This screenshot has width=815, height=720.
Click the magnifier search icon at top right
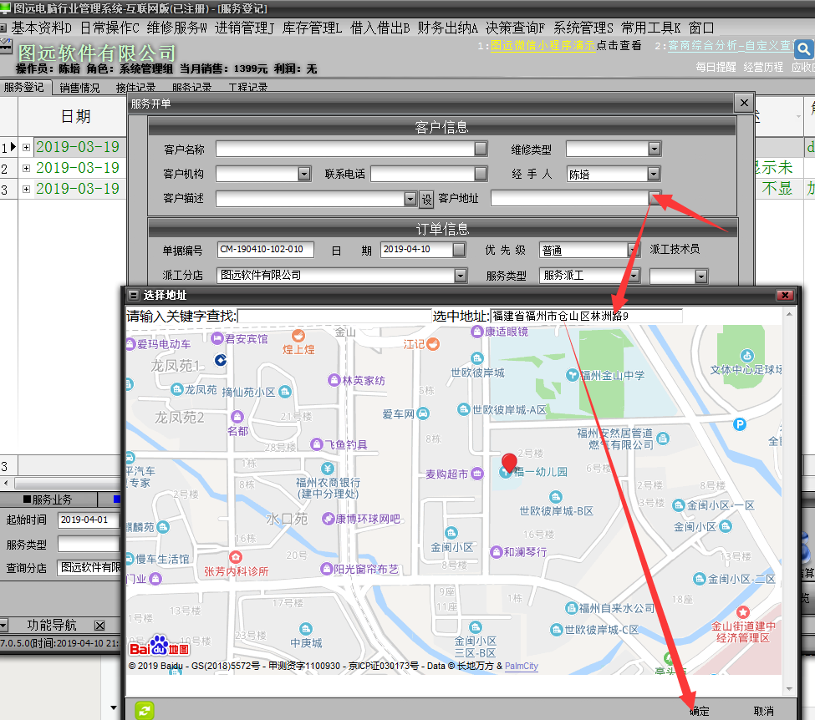click(803, 49)
